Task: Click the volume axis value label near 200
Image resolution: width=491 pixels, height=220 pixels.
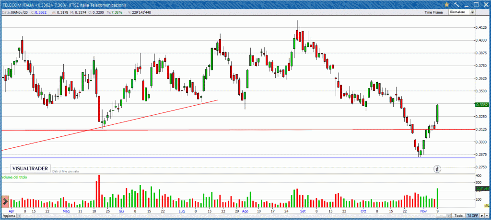Action: (482, 188)
